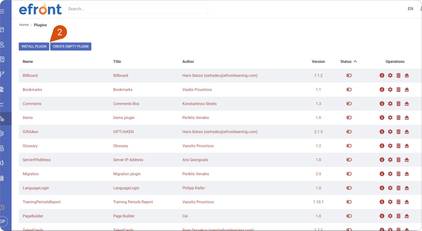Viewport: 422px width, 231px height.
Task: Open settings gear for Bookmarks plugin
Action: [390, 90]
